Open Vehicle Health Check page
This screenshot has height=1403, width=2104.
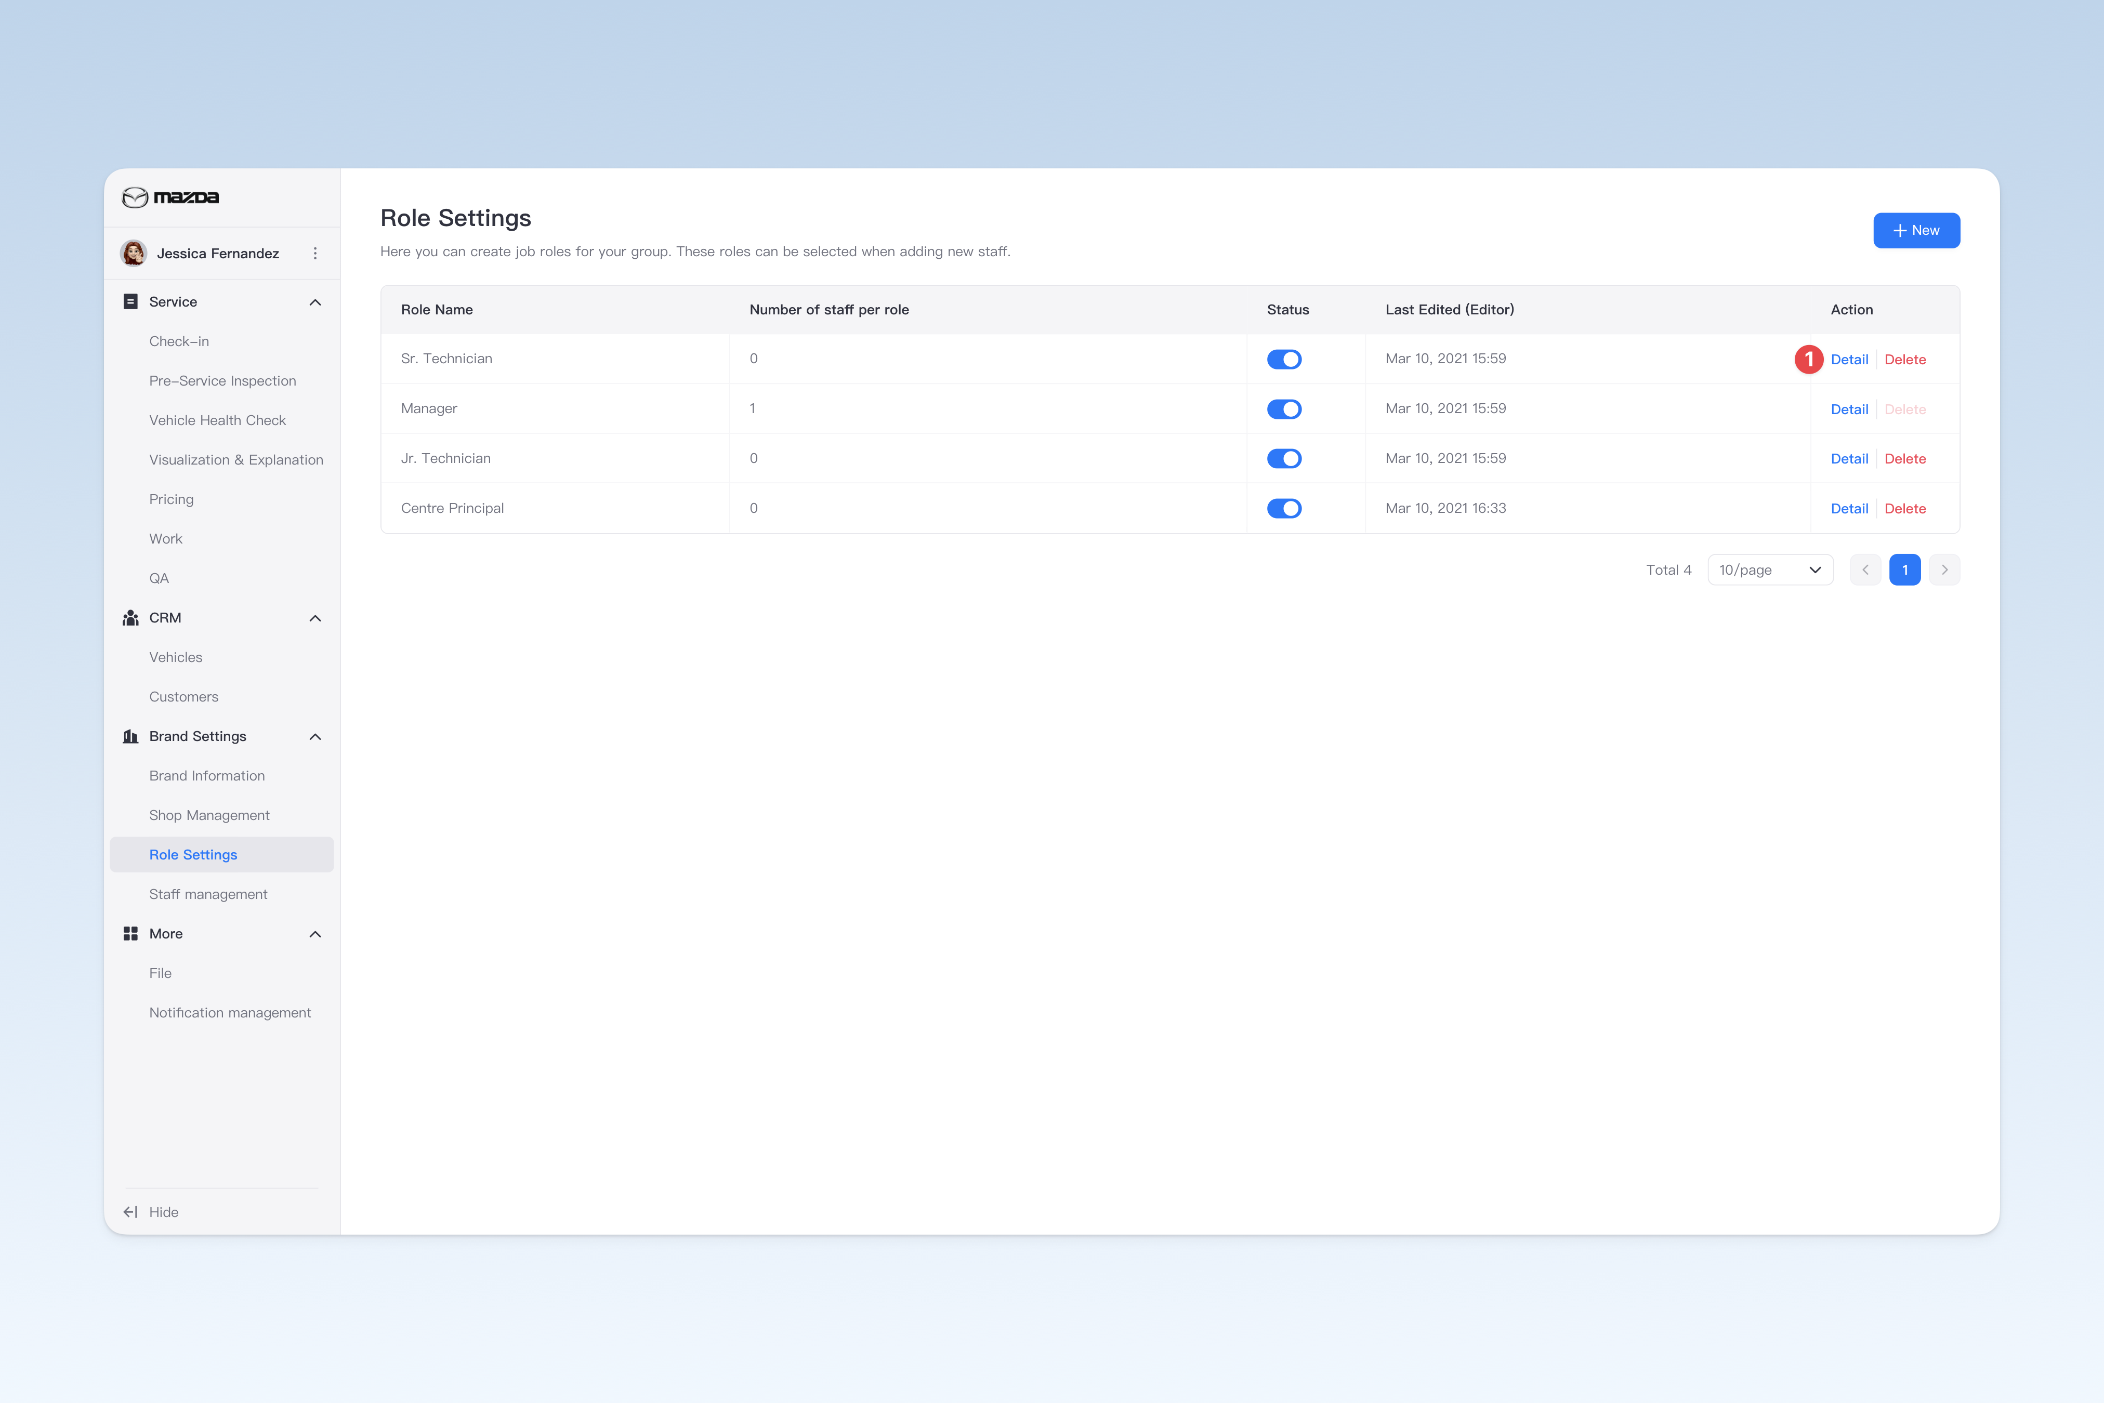(217, 420)
